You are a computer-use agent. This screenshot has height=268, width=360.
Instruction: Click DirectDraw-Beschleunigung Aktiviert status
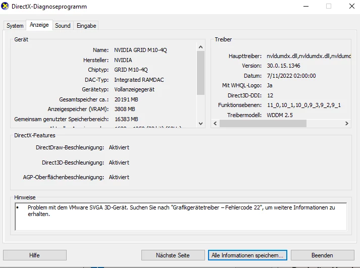(x=119, y=147)
